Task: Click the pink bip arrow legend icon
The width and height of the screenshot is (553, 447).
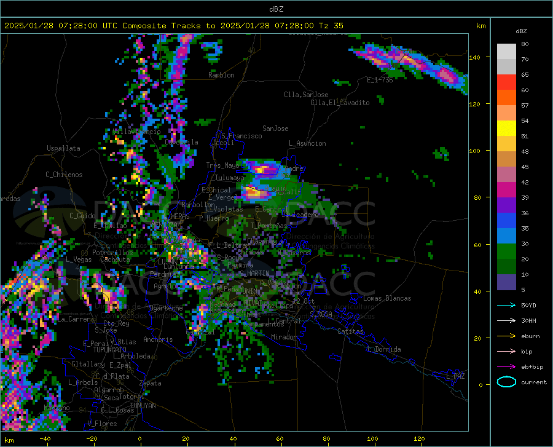Action: tap(506, 352)
